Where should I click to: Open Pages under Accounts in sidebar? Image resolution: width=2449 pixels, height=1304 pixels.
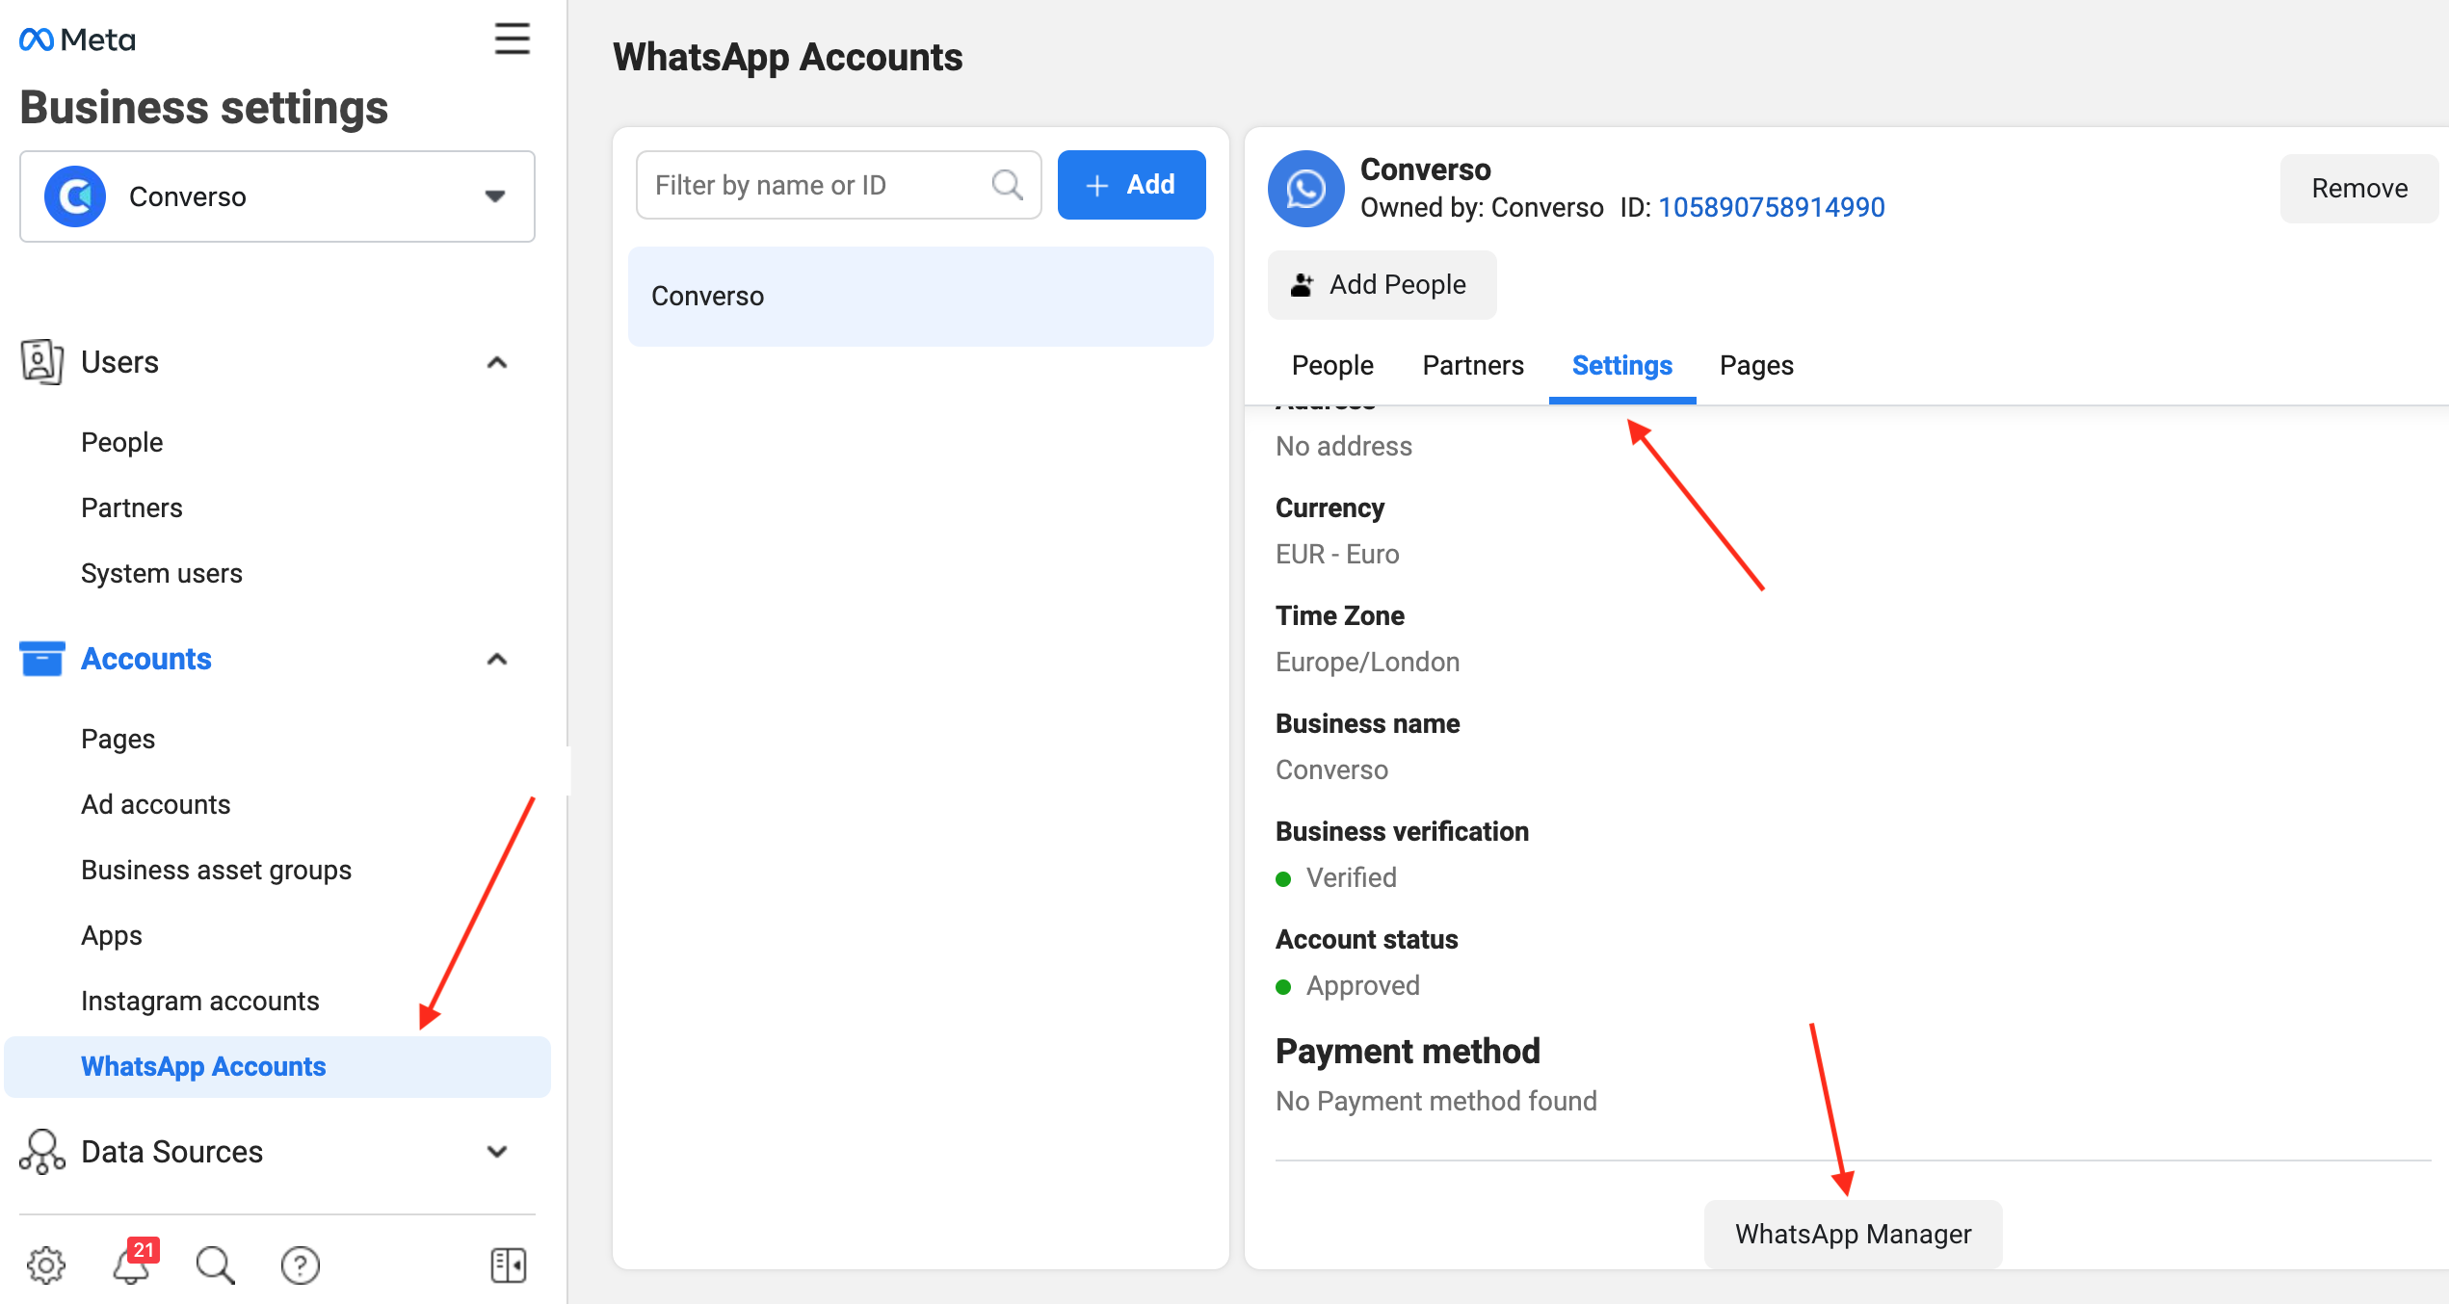coord(118,739)
